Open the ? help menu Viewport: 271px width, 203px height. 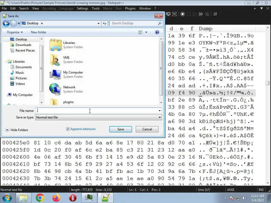pos(155,8)
